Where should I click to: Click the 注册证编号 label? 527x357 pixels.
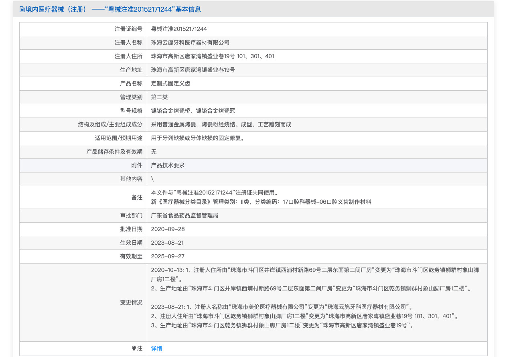(x=128, y=29)
